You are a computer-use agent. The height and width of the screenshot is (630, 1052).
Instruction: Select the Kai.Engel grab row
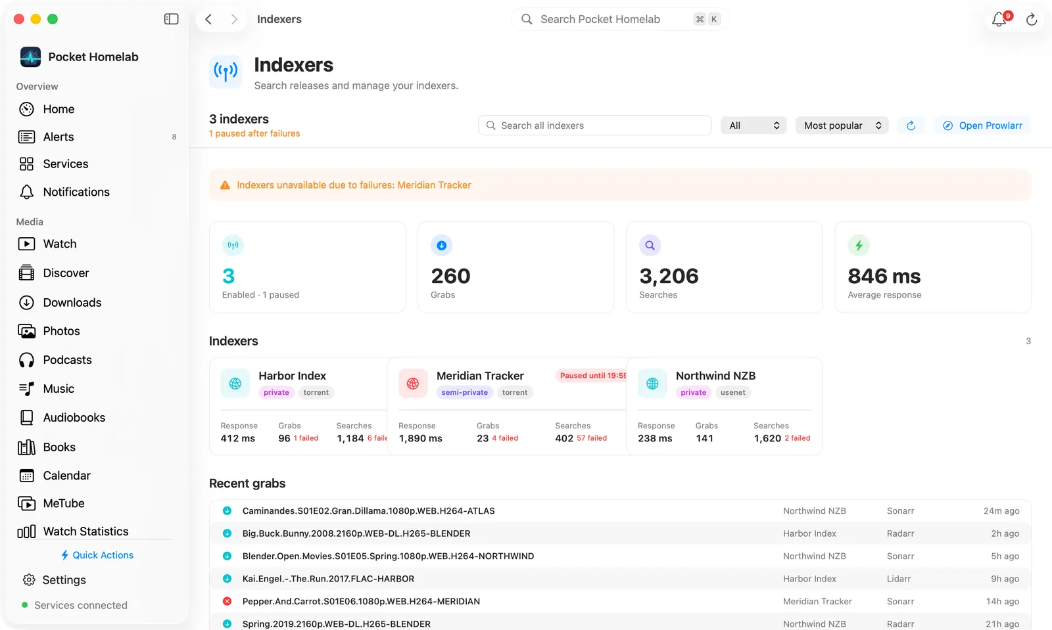620,579
